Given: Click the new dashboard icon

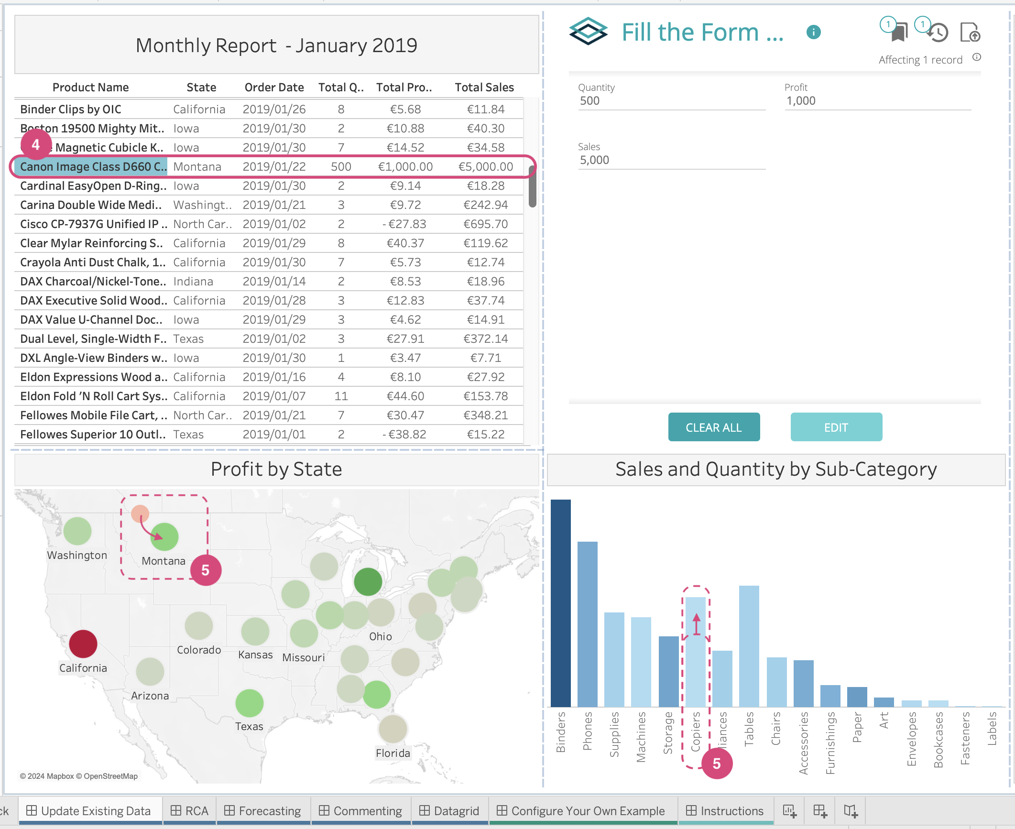Looking at the screenshot, I should 820,811.
